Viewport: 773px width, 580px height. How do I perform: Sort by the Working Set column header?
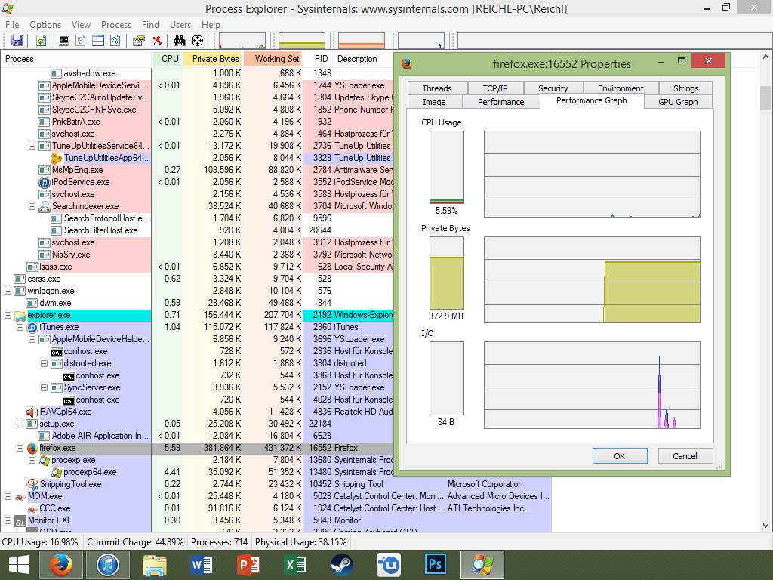coord(273,59)
